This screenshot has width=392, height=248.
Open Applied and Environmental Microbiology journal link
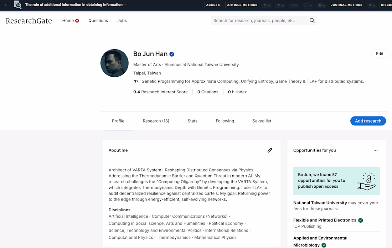click(x=320, y=242)
